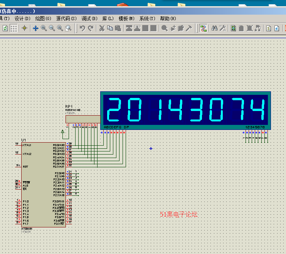This screenshot has width=286, height=254.
Task: Open the 设计(D) menu
Action: coord(22,19)
